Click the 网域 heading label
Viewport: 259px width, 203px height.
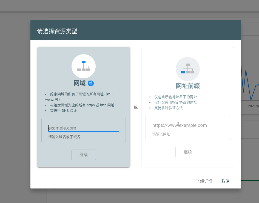[80, 83]
